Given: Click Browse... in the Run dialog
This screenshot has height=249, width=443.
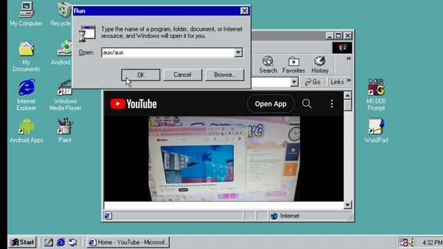Looking at the screenshot, I should [x=224, y=75].
